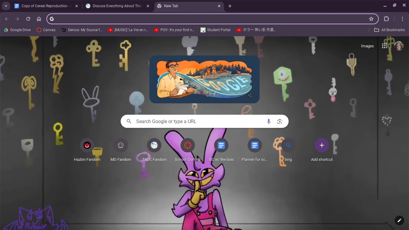Open the Hazbin Fandom shortcut
The width and height of the screenshot is (409, 230).
pos(87,145)
